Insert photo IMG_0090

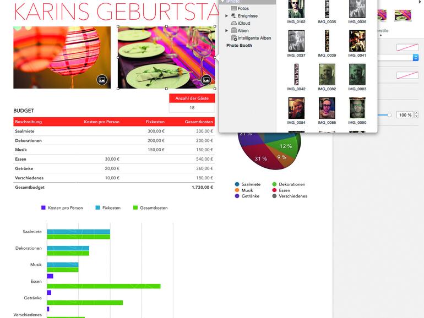point(357,108)
